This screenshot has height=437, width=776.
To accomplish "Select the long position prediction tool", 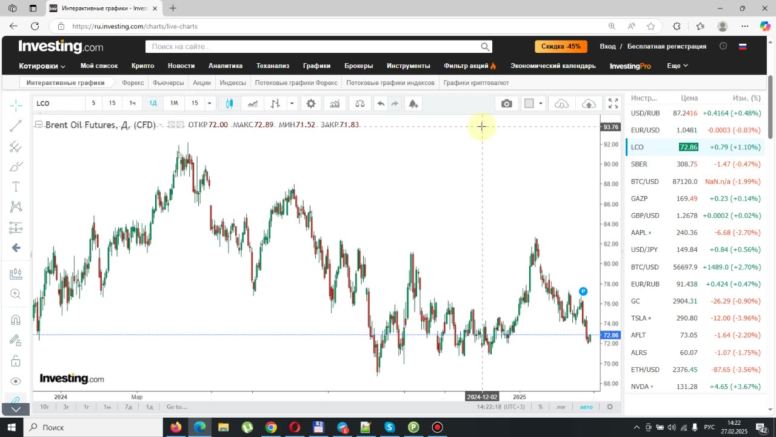I will 16,228.
